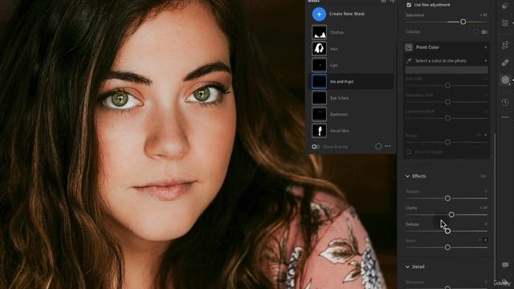The width and height of the screenshot is (514, 289).
Task: Toggle the Colorize switch
Action: pyautogui.click(x=484, y=32)
